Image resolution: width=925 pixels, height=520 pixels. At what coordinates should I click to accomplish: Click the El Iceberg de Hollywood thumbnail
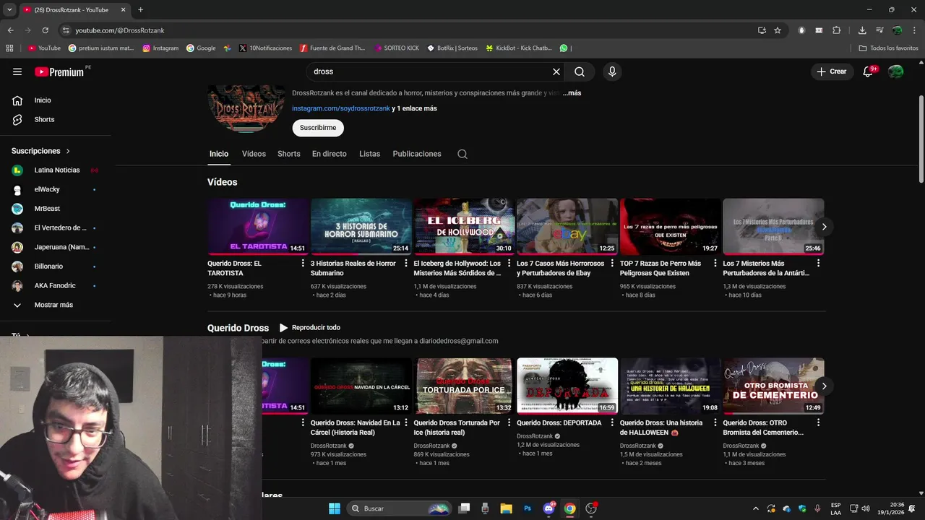[464, 226]
